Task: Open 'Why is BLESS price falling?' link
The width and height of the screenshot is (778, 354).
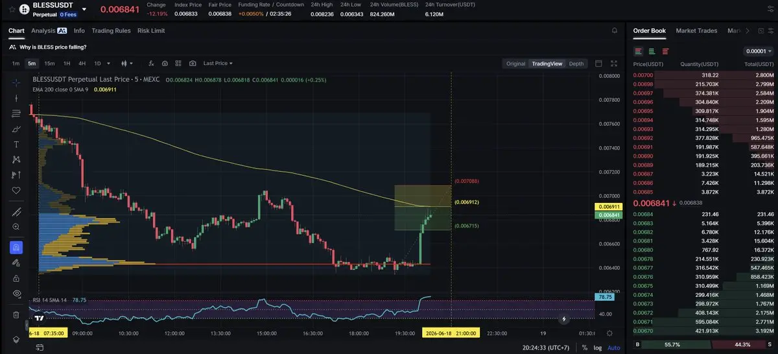Action: [53, 47]
